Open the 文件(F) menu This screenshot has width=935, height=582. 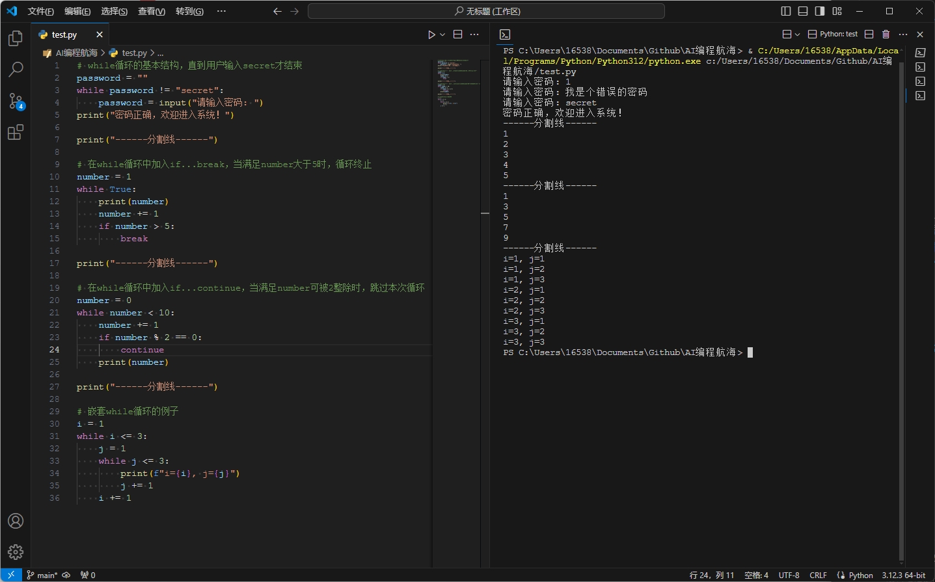coord(41,11)
